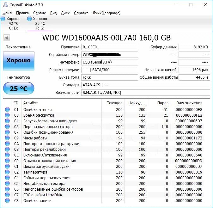
Task: Click the status orb beside Переназначенные сектора
Action: point(7,127)
